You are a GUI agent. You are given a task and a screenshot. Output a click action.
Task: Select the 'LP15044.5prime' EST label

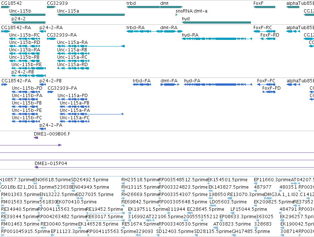[x=249, y=209]
